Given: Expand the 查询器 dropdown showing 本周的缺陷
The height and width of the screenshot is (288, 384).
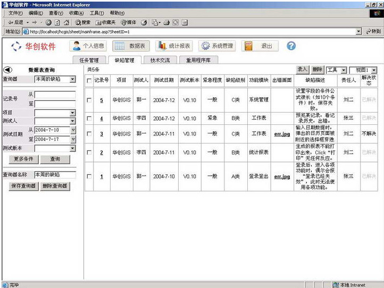Looking at the screenshot, I should coord(72,79).
